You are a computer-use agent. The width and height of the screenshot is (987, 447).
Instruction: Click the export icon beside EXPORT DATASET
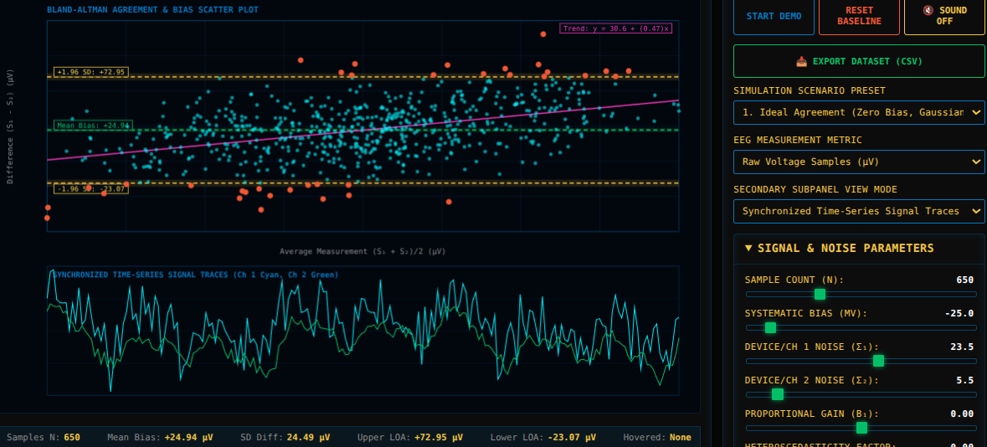(x=801, y=61)
